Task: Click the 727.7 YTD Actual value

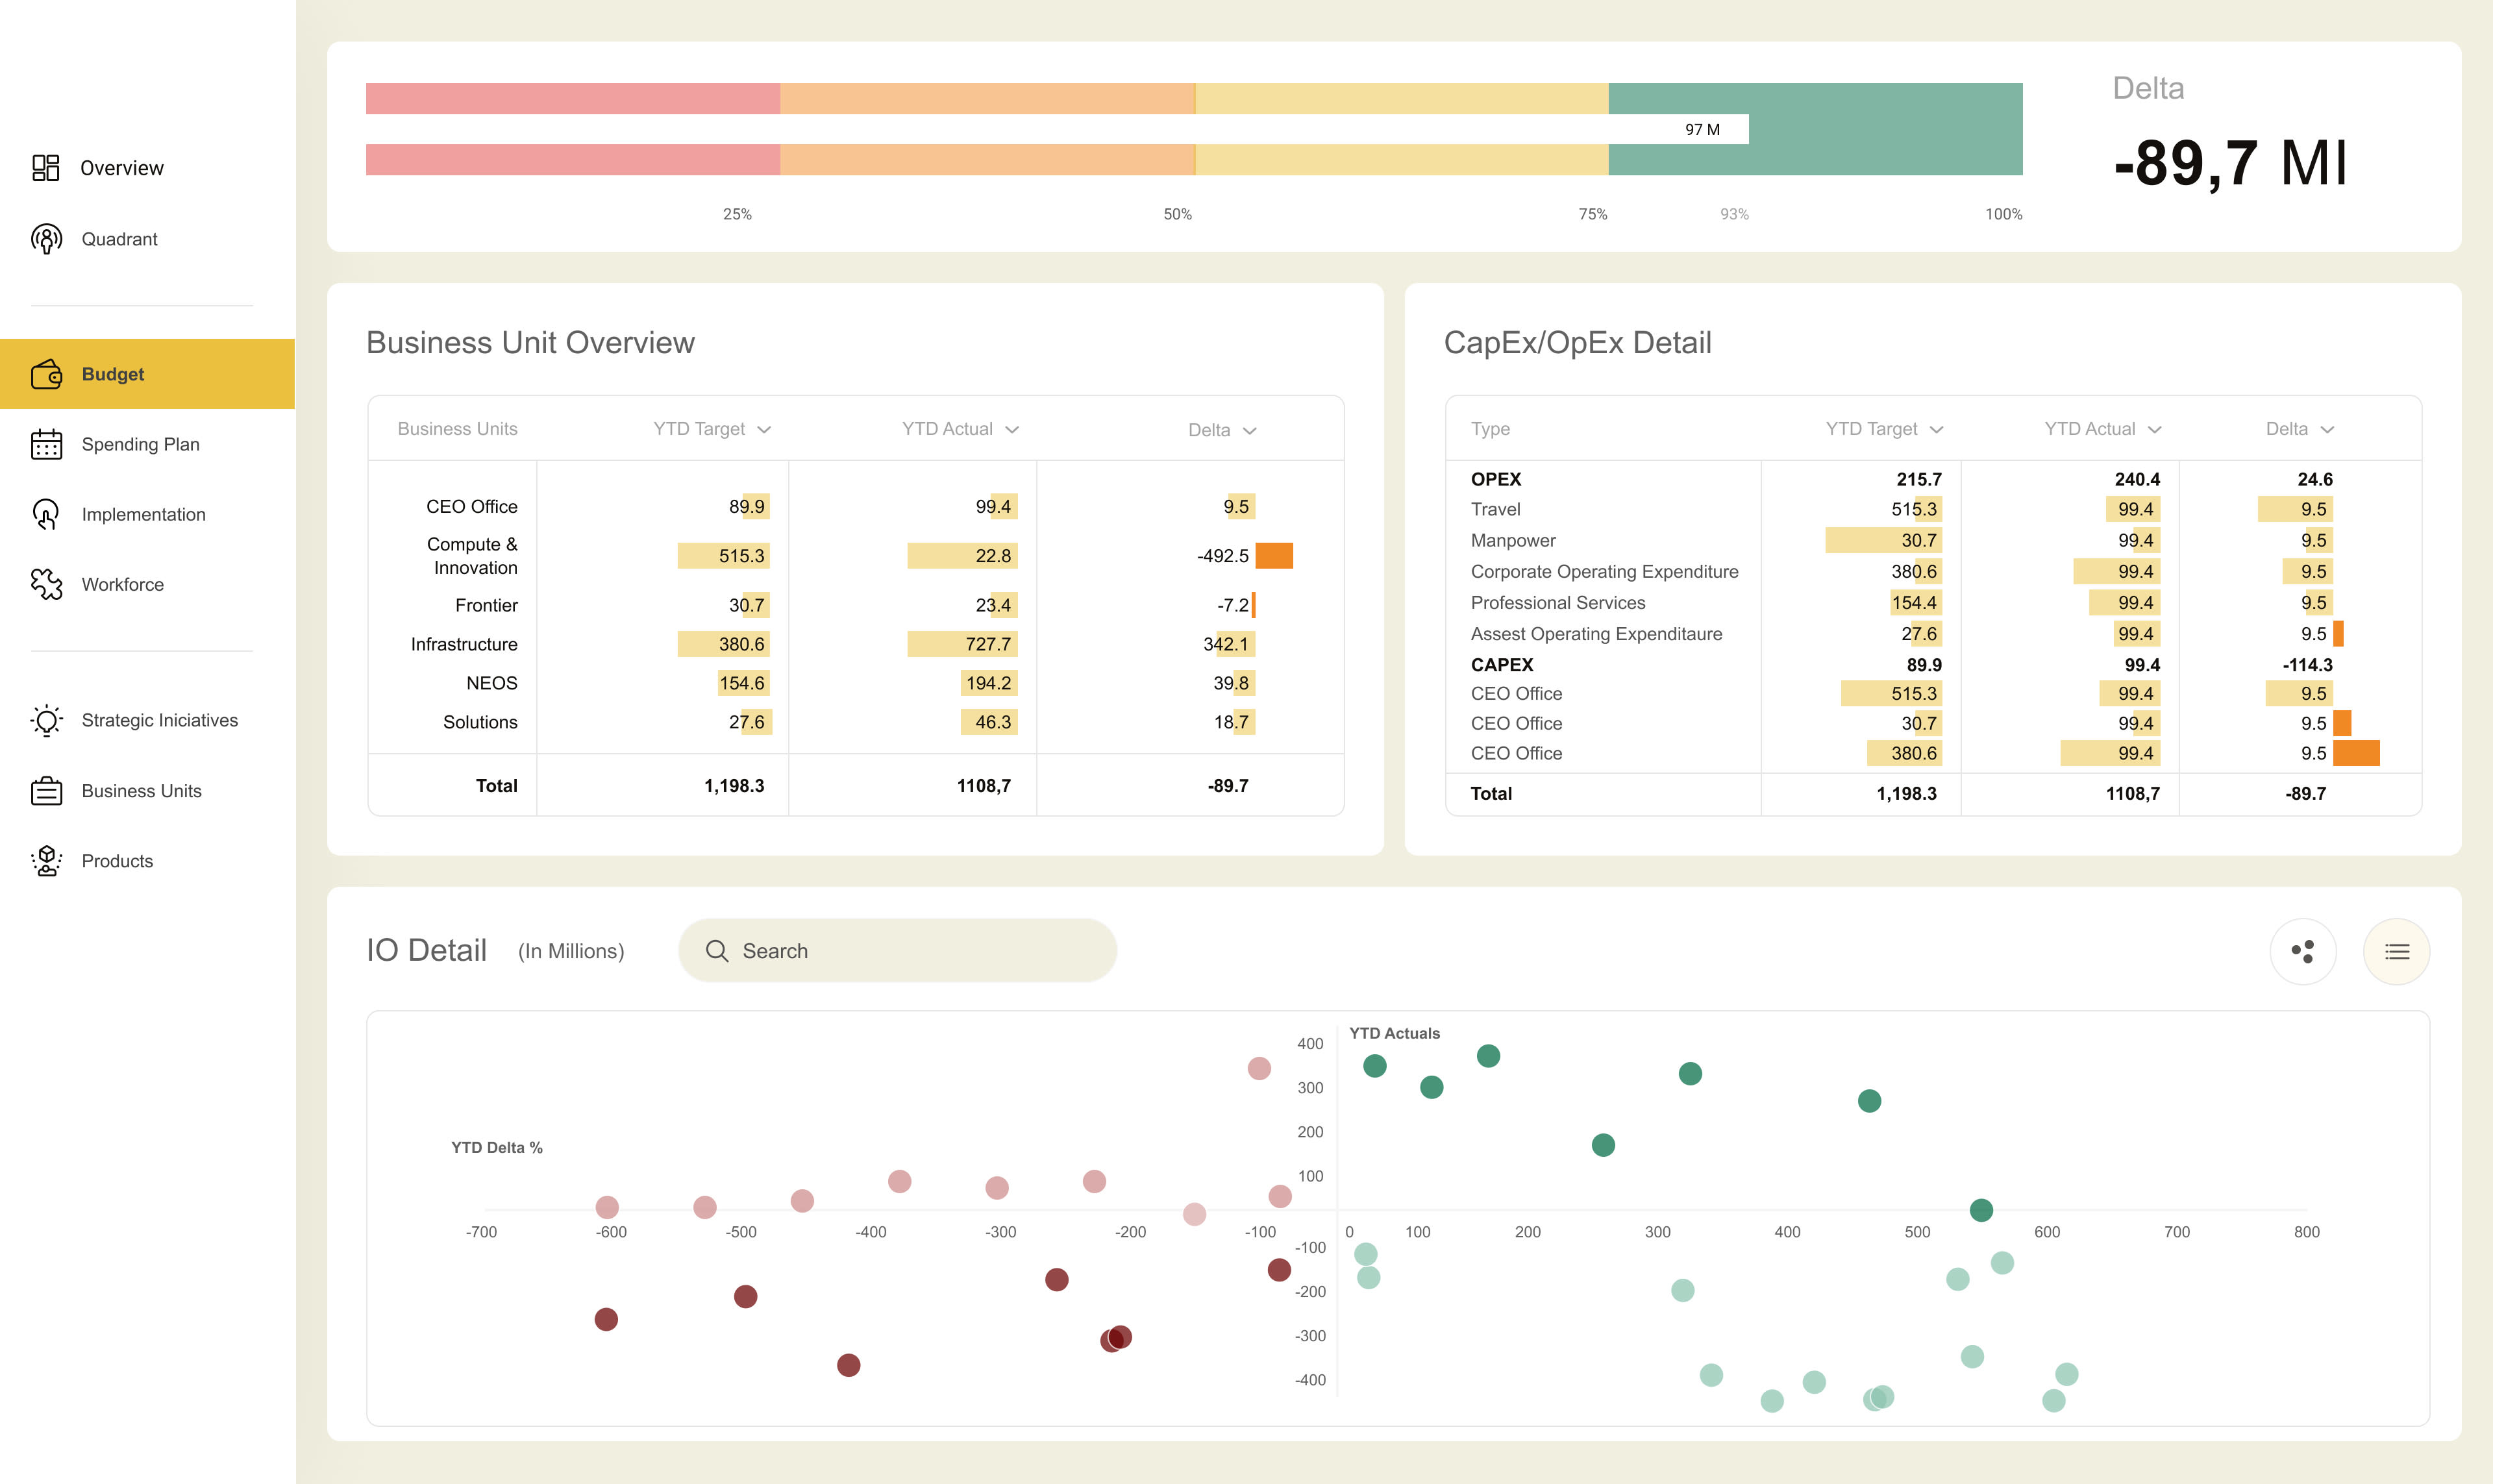Action: click(987, 644)
